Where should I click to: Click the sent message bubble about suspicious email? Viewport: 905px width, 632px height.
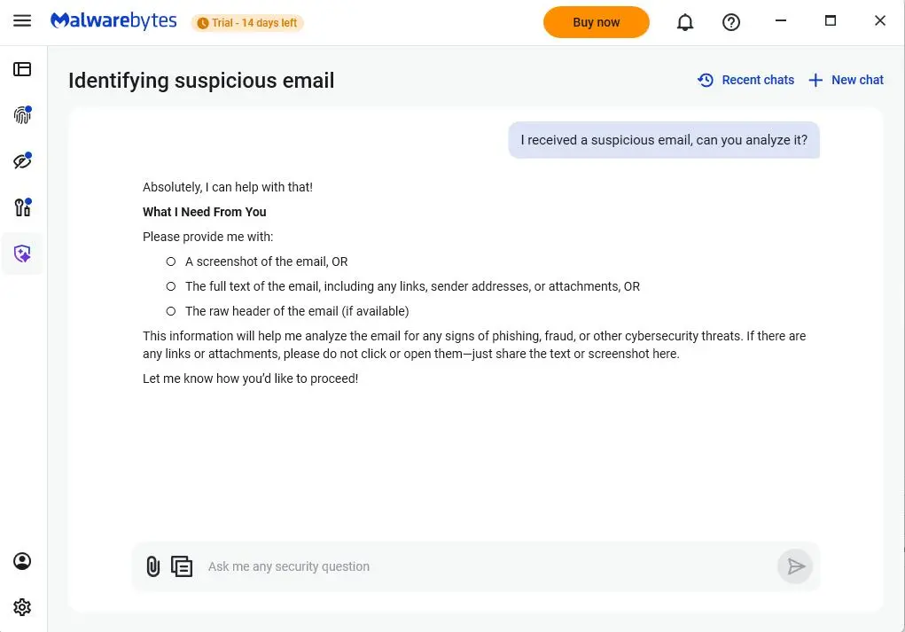664,140
